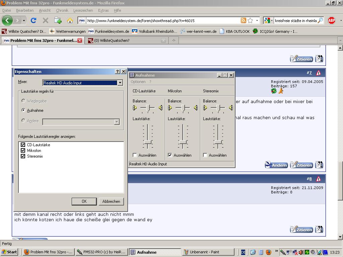Image resolution: width=343 pixels, height=257 pixels.
Task: Enable Auswählen checkbox under Stereomix
Action: [x=205, y=155]
